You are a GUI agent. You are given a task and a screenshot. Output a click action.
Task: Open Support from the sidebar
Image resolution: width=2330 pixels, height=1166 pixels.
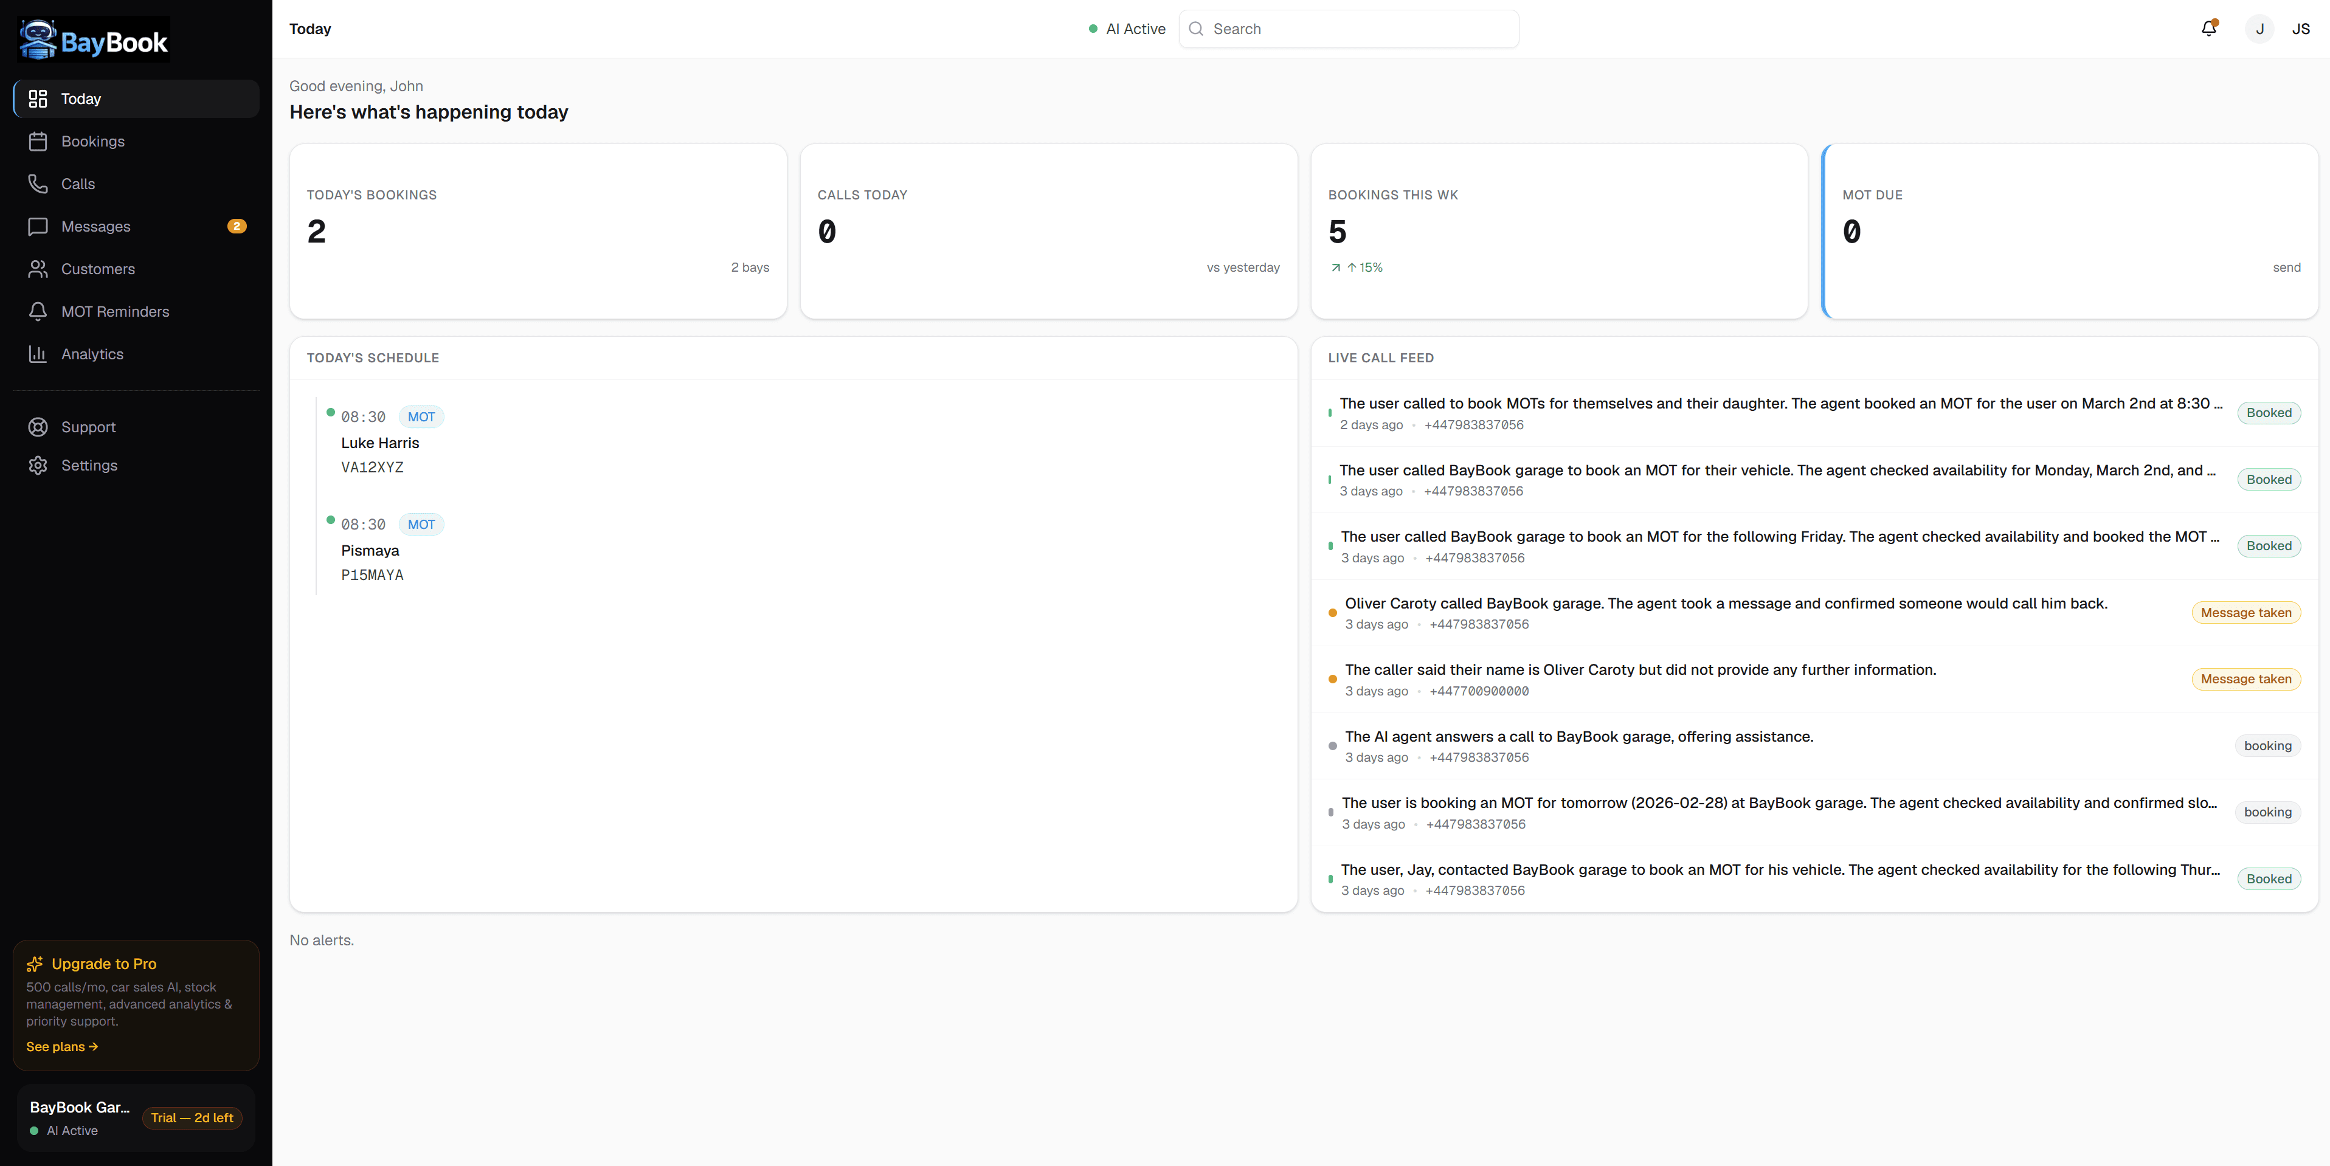pyautogui.click(x=89, y=426)
